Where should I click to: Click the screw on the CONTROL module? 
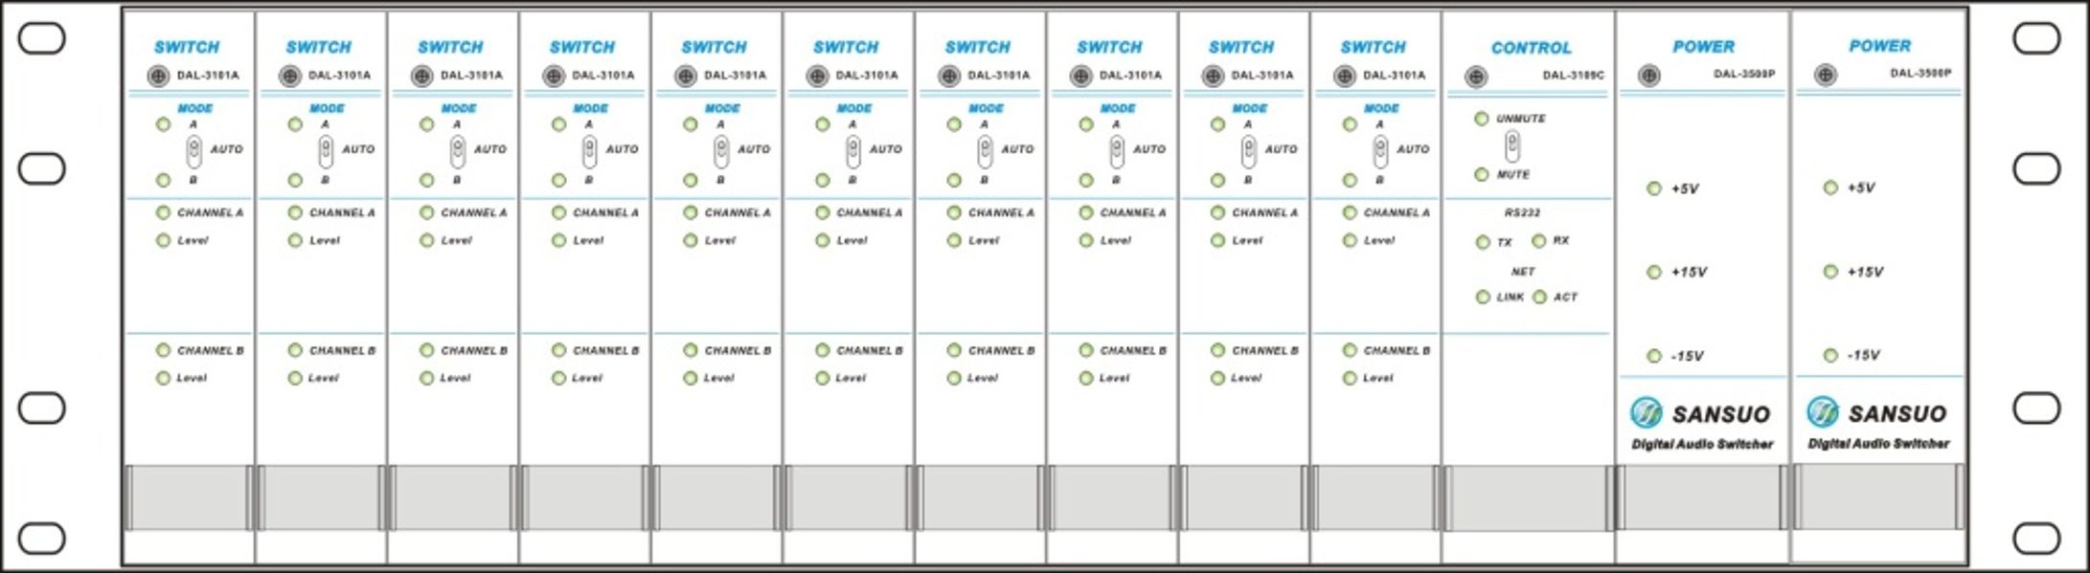[1476, 77]
